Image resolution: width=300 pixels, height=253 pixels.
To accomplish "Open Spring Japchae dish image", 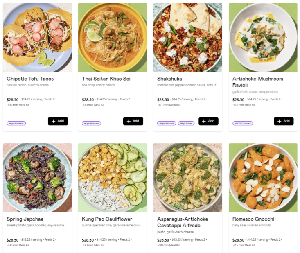I will (37, 178).
